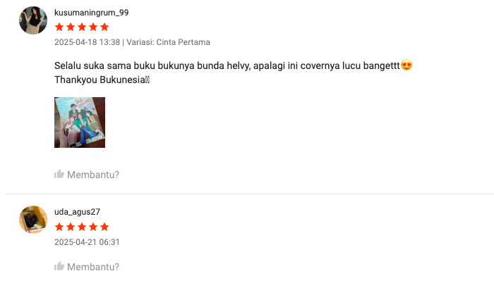Click the thumbs-up icon under uda_agus27's review
Viewport: 494px width, 283px height.
pyautogui.click(x=59, y=266)
